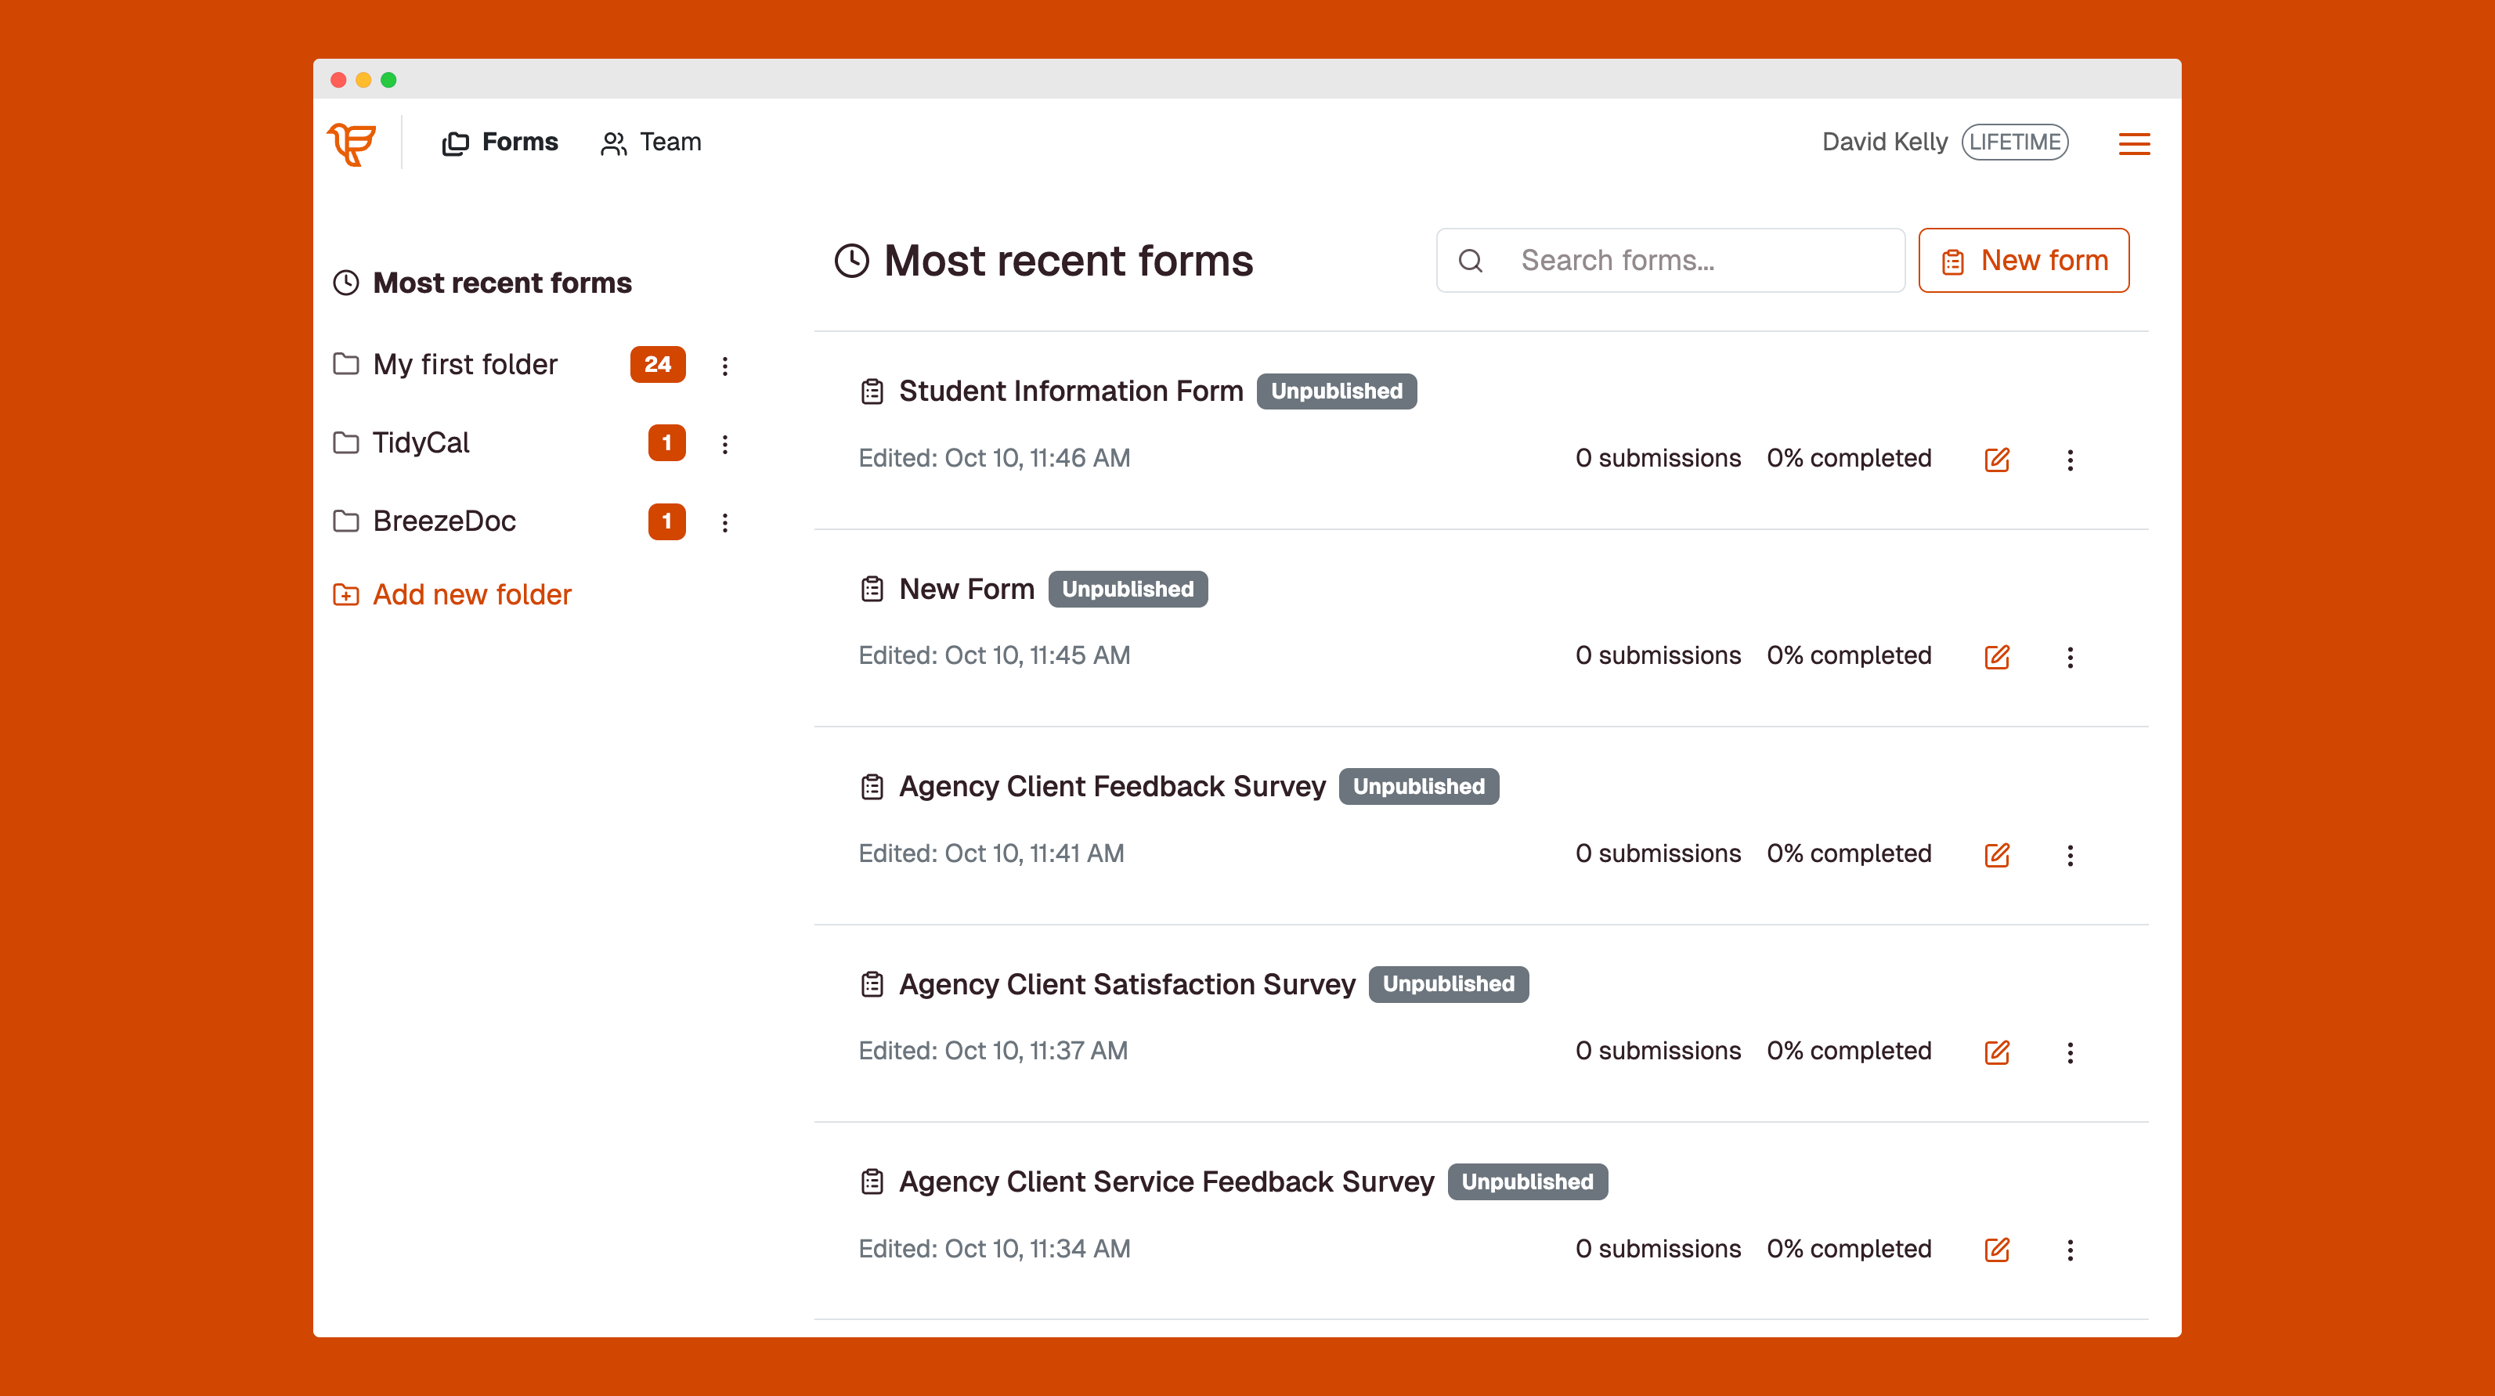
Task: Click the search magnifier icon
Action: click(1470, 261)
